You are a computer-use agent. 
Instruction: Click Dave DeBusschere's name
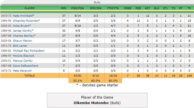pyautogui.click(x=25, y=66)
